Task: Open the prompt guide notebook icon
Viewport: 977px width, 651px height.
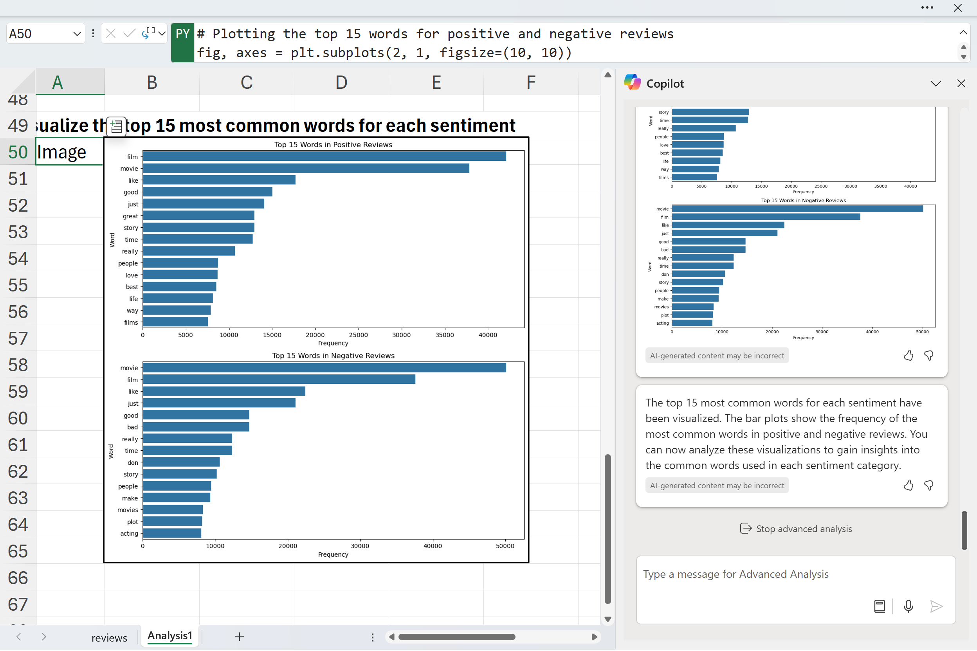Action: (x=880, y=606)
